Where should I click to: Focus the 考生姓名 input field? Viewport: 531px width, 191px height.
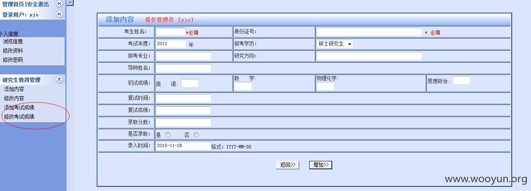pyautogui.click(x=171, y=32)
